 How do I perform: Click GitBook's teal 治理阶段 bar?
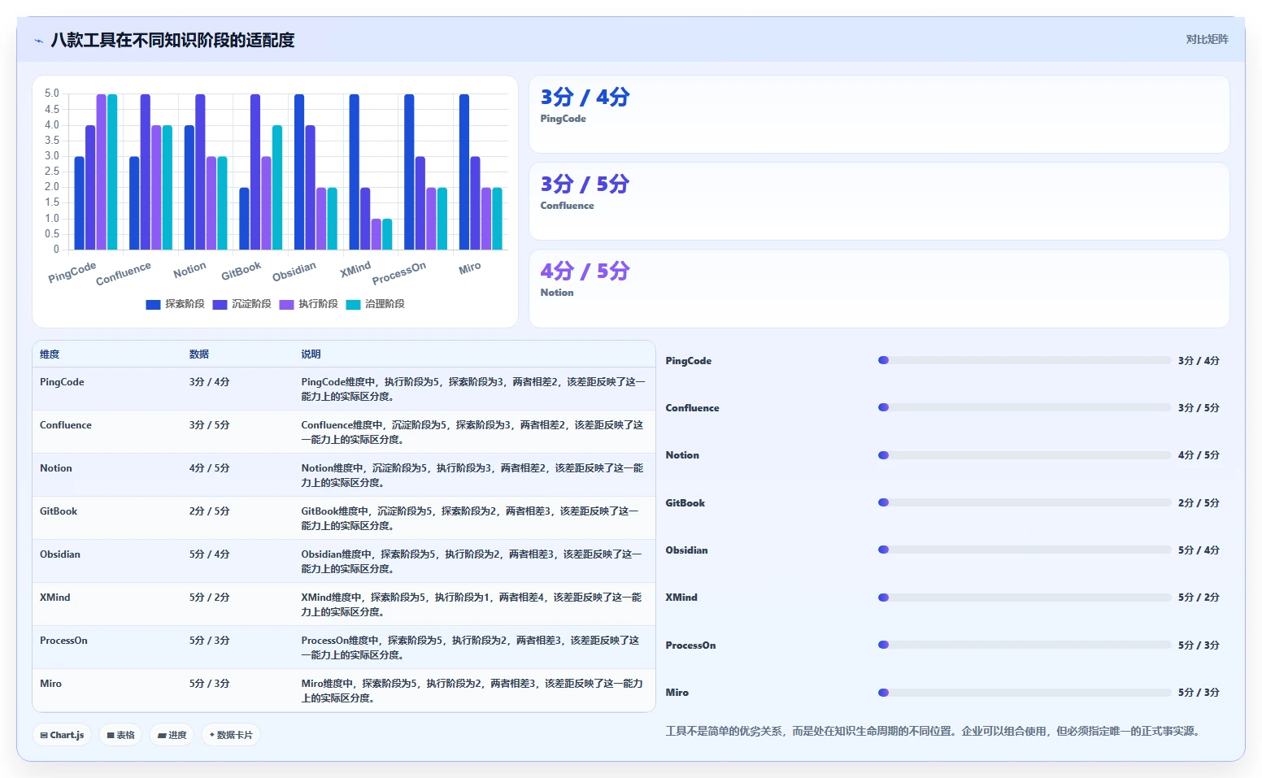(277, 187)
